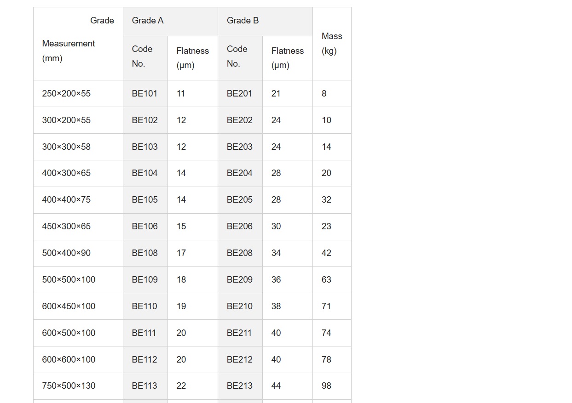The height and width of the screenshot is (403, 572).
Task: Click code BE213
Action: click(x=240, y=386)
